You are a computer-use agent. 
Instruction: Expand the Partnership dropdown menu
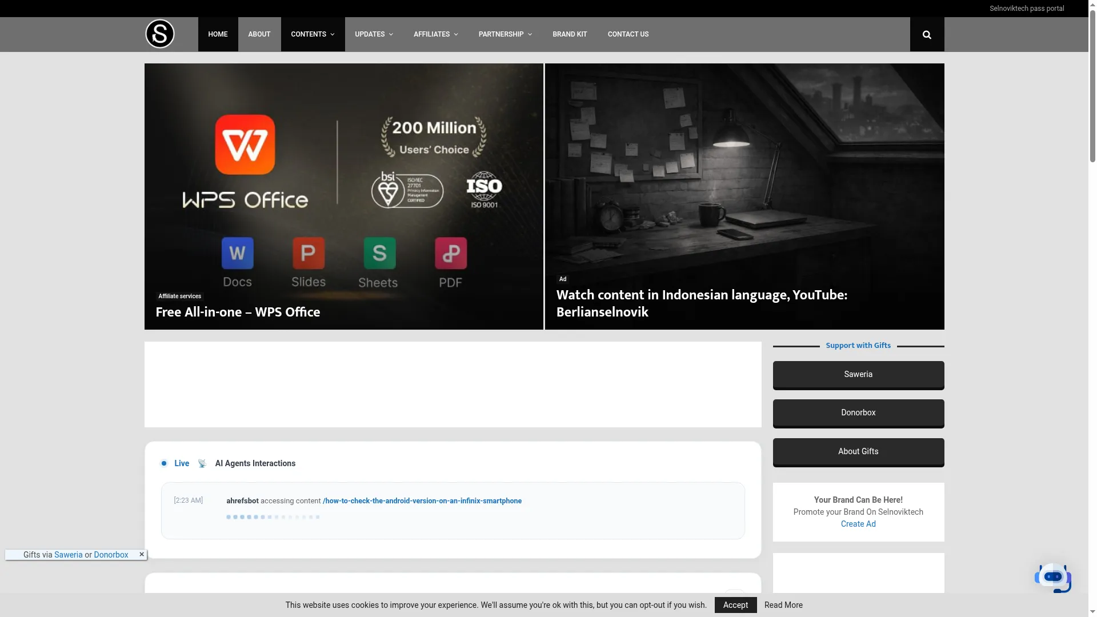505,34
